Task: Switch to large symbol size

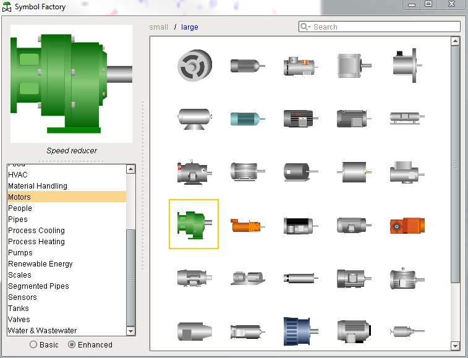Action: point(190,27)
